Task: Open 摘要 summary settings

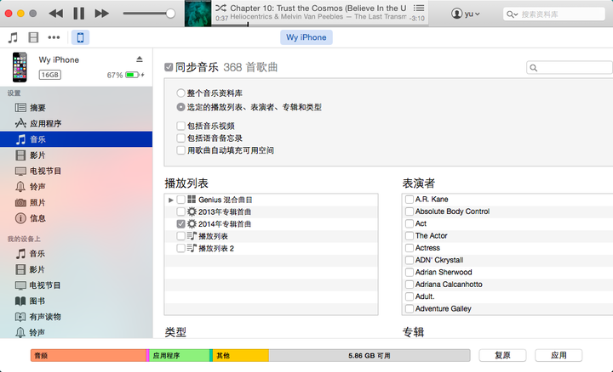Action: coord(77,108)
